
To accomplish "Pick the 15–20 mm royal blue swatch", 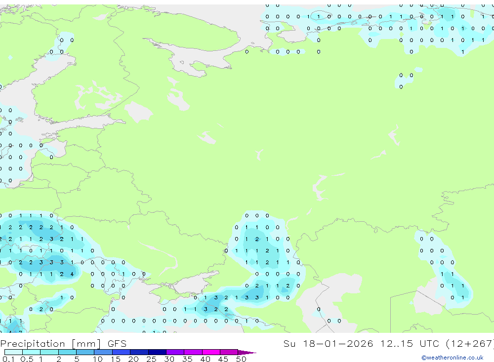I will coord(121,352).
